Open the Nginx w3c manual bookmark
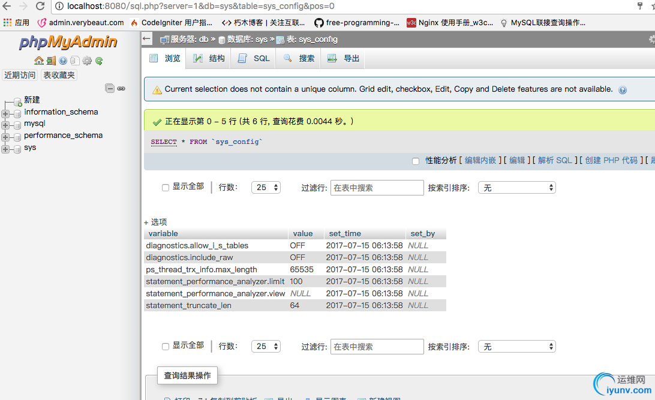Screen dimensions: 655x400 click(x=450, y=23)
